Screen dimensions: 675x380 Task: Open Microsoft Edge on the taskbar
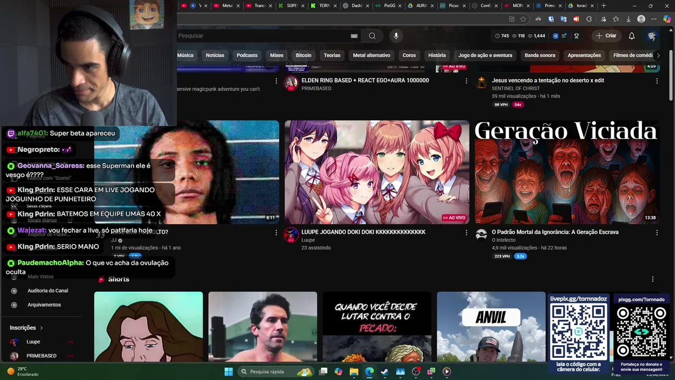coord(369,372)
